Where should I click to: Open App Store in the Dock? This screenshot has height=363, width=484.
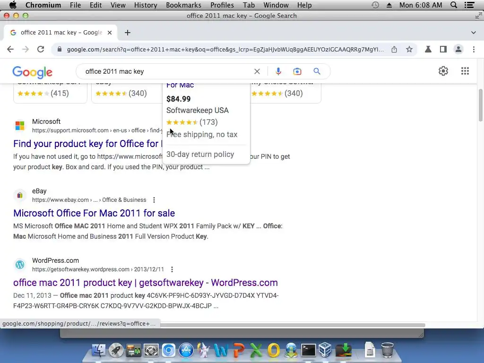186,350
